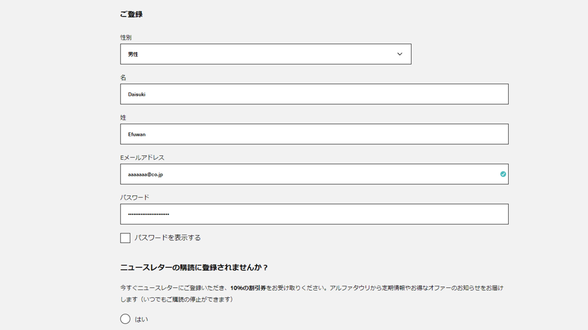Click the ご登録 heading text
This screenshot has height=330, width=588.
pyautogui.click(x=131, y=14)
